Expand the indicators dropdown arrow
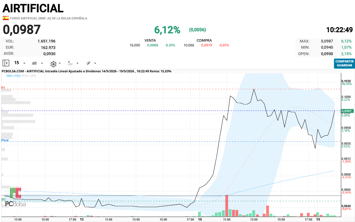The image size is (355, 222). tap(78, 63)
